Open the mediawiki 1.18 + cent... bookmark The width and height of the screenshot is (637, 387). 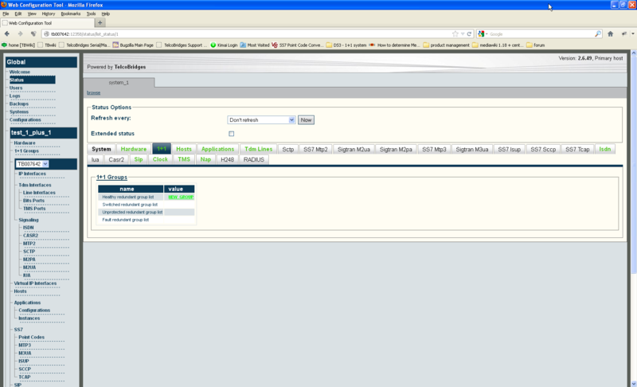(x=498, y=45)
